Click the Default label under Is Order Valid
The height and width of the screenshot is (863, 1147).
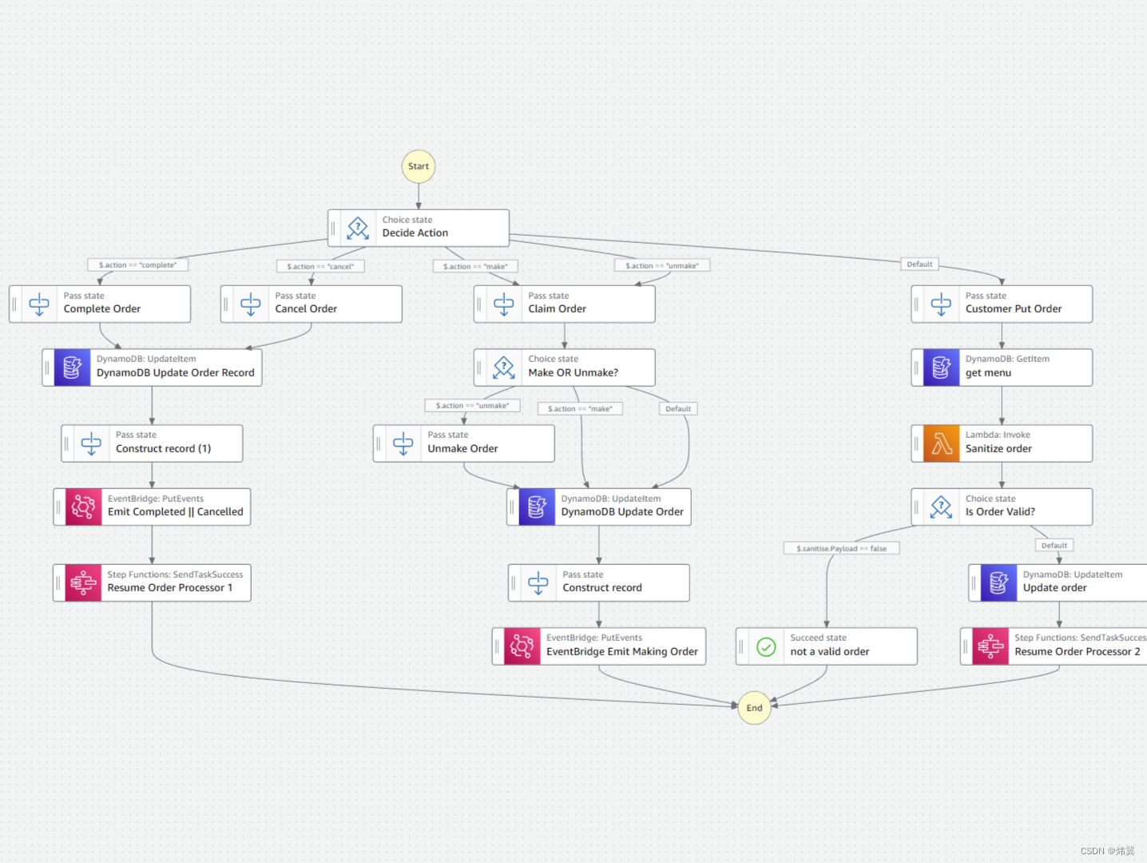pos(1054,545)
